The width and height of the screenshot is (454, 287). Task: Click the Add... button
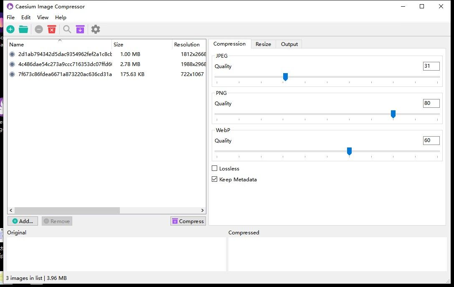click(23, 221)
